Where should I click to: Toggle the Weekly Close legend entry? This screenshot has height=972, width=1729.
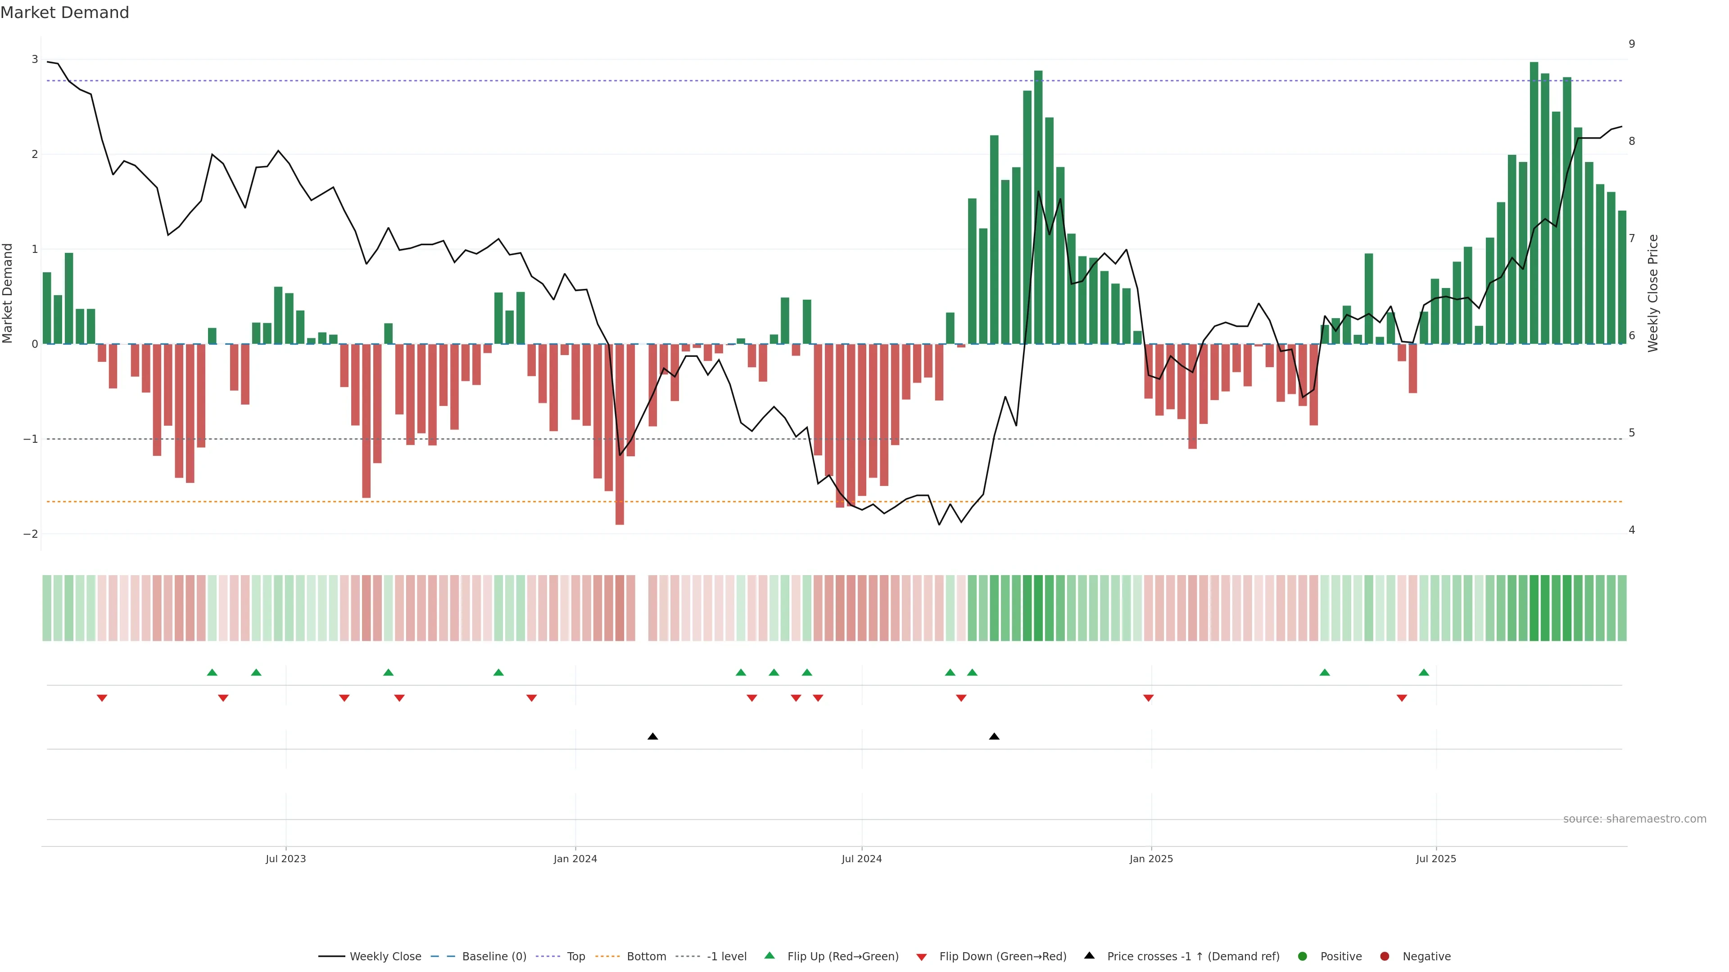point(385,956)
